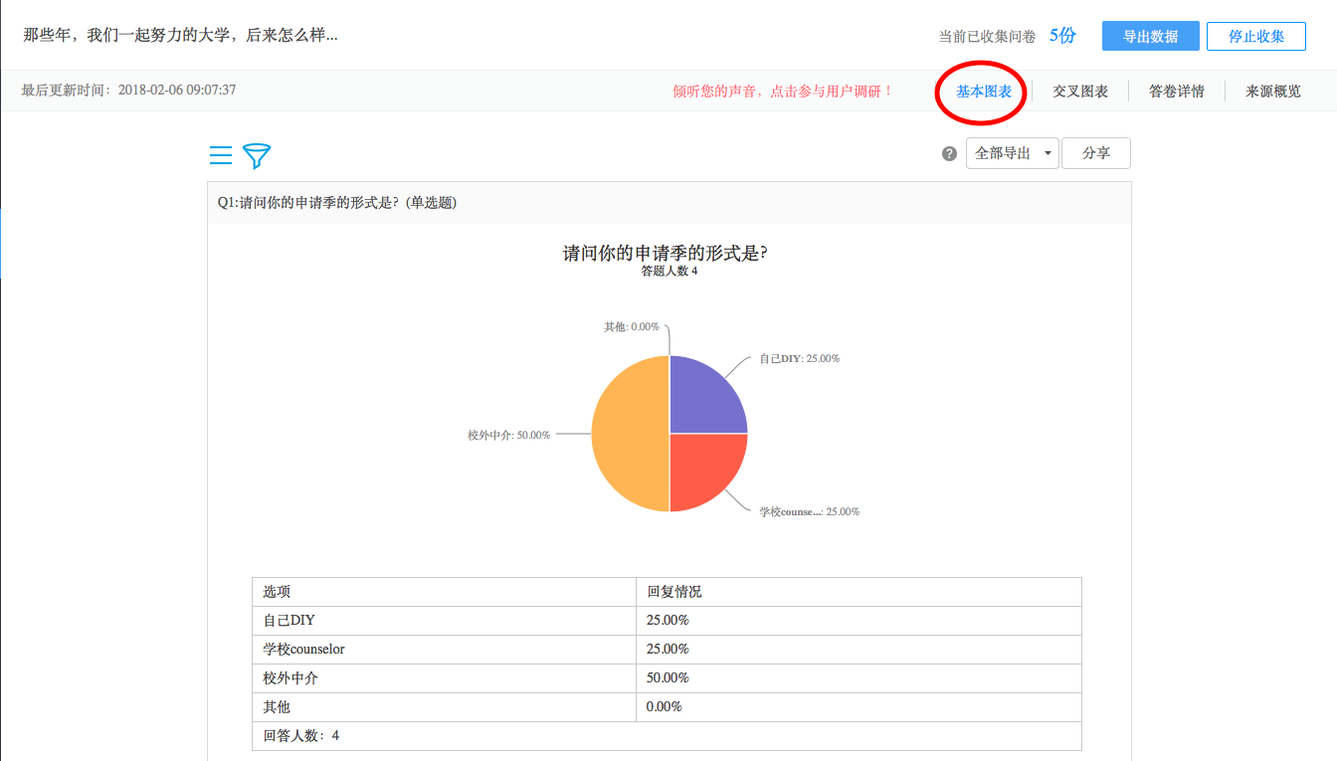Open the 来源概览 tab
This screenshot has width=1337, height=761.
tap(1273, 92)
